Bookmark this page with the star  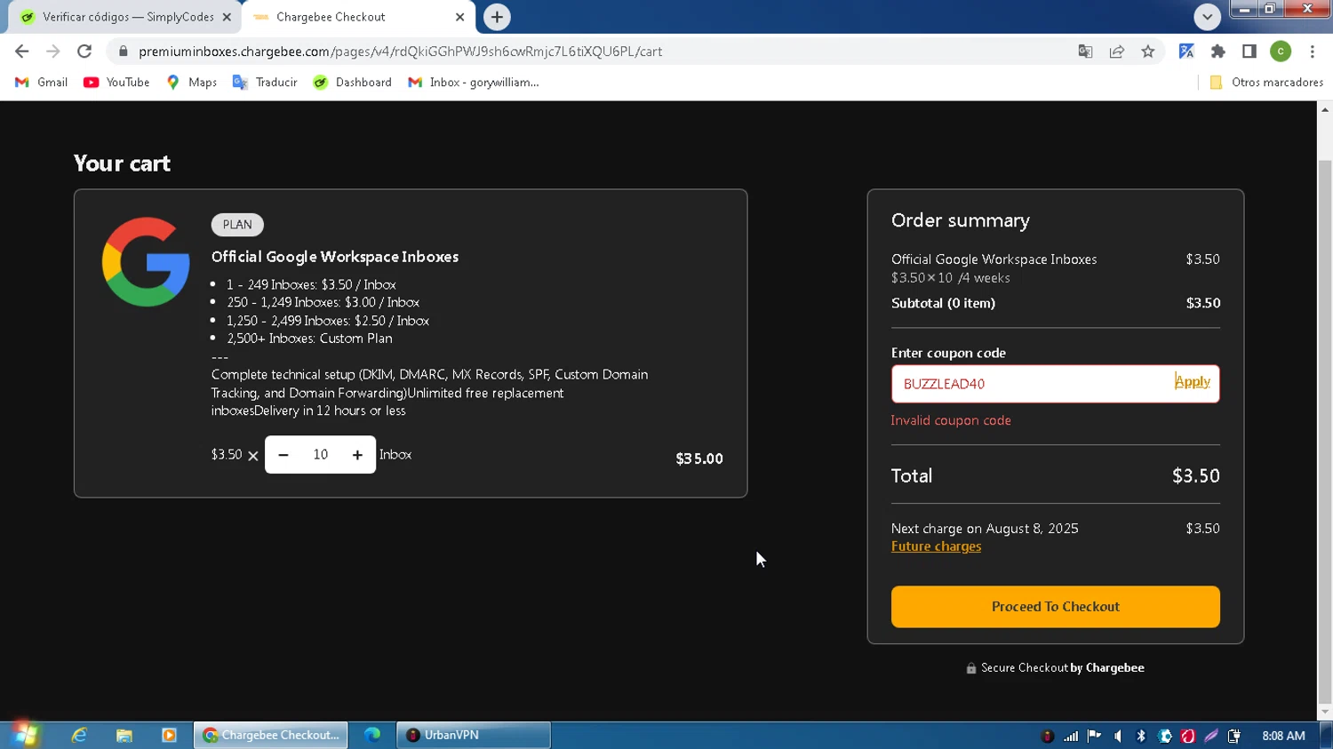coord(1148,52)
